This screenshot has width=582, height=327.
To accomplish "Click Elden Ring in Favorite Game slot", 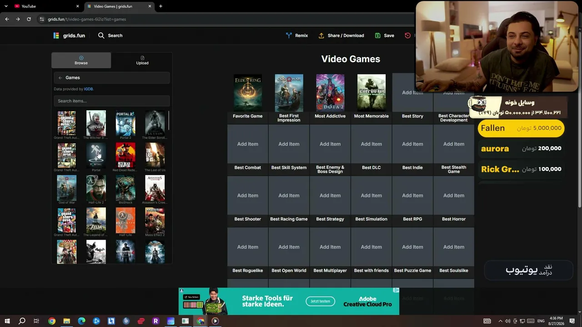I will click(x=248, y=93).
